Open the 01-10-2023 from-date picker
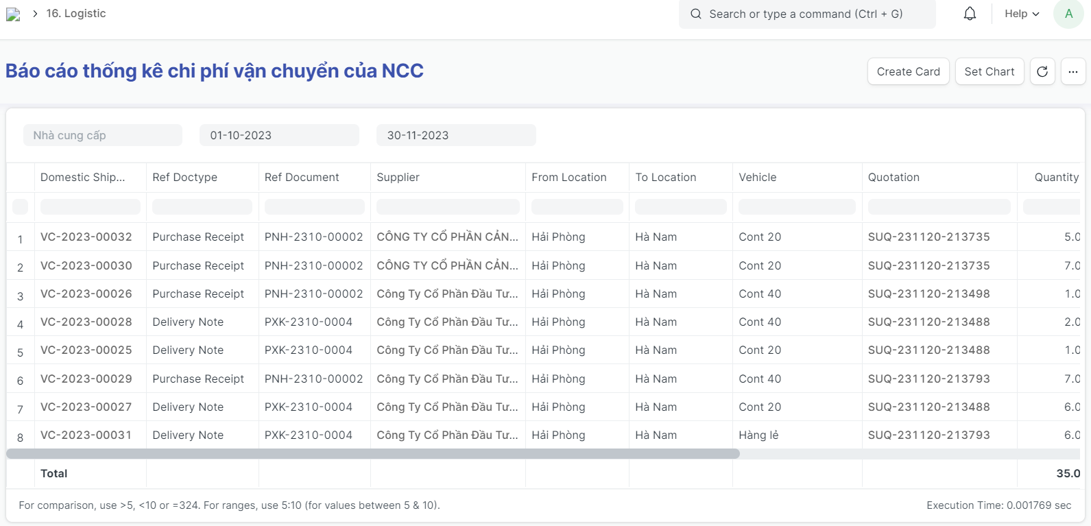 279,135
